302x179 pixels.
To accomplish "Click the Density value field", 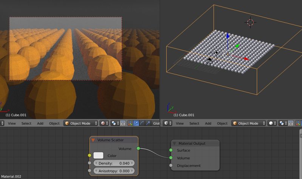I will click(114, 163).
